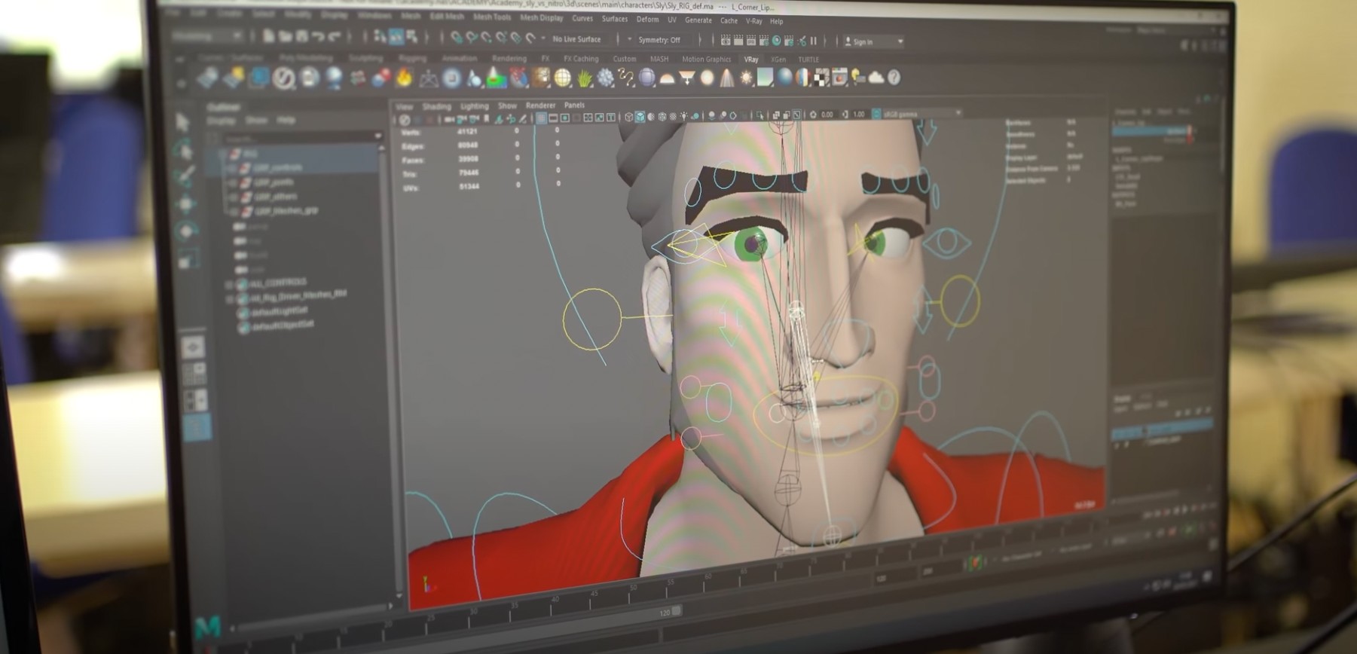This screenshot has width=1357, height=654.
Task: Toggle the film gate viewport icon
Action: (x=554, y=118)
